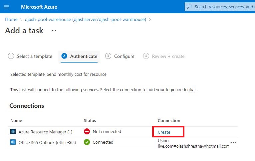This screenshot has width=255, height=161.
Task: Switch to the Select a template tab
Action: pos(34,57)
